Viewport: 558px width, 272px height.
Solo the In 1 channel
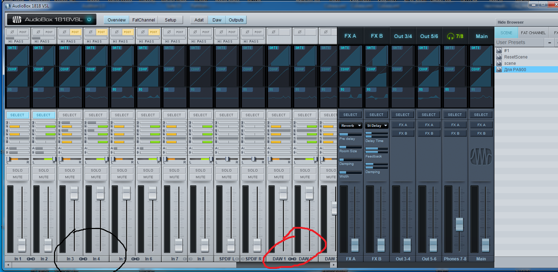[x=18, y=170]
